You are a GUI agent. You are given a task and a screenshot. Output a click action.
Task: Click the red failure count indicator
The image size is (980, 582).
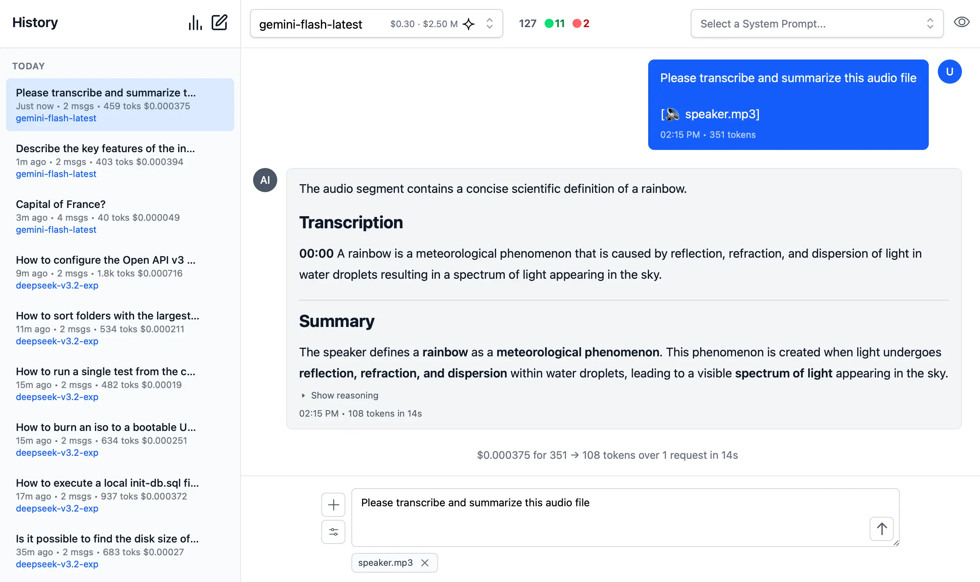tap(581, 23)
